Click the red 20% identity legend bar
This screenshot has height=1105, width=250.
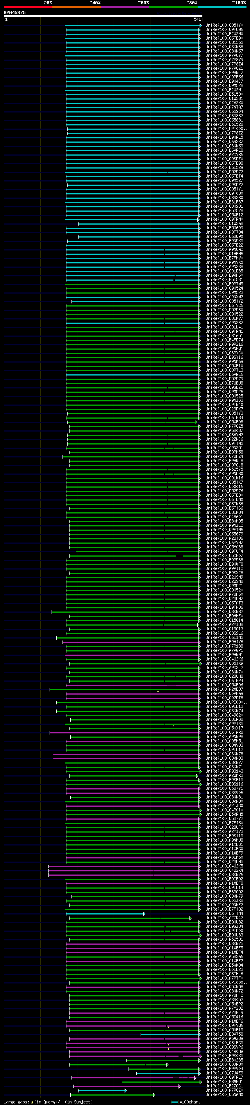tap(28, 7)
